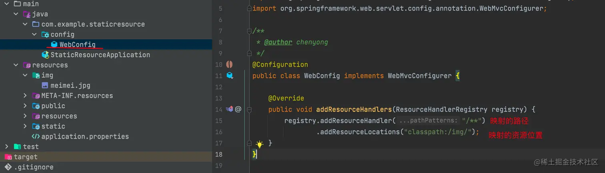
Task: Click the main folder icon
Action: [17, 4]
